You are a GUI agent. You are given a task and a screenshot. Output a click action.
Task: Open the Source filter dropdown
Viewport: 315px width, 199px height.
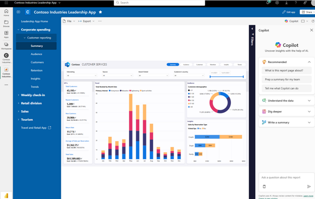click(x=117, y=75)
